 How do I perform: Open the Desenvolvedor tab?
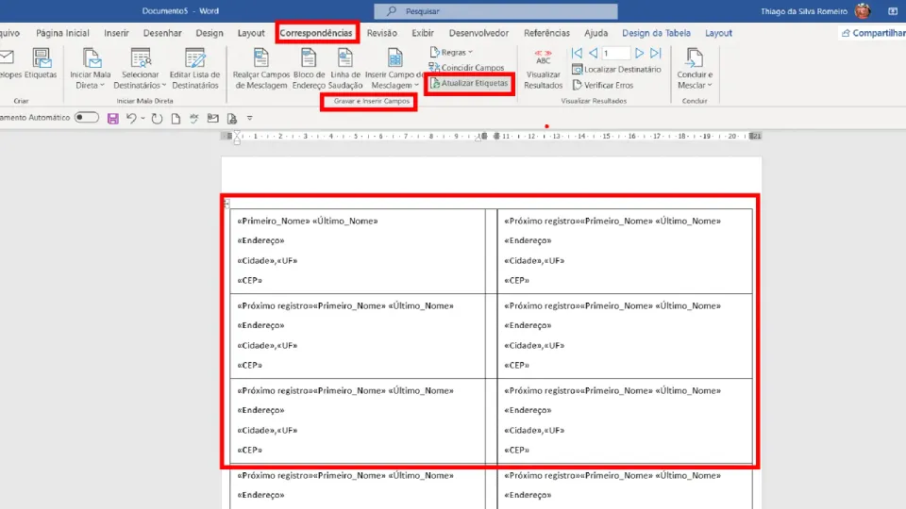pos(479,33)
